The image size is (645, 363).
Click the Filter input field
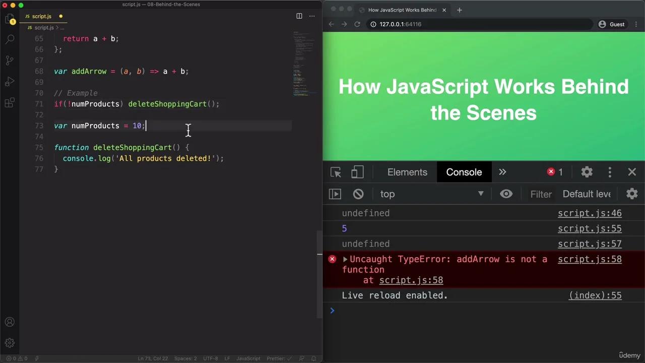pos(541,194)
